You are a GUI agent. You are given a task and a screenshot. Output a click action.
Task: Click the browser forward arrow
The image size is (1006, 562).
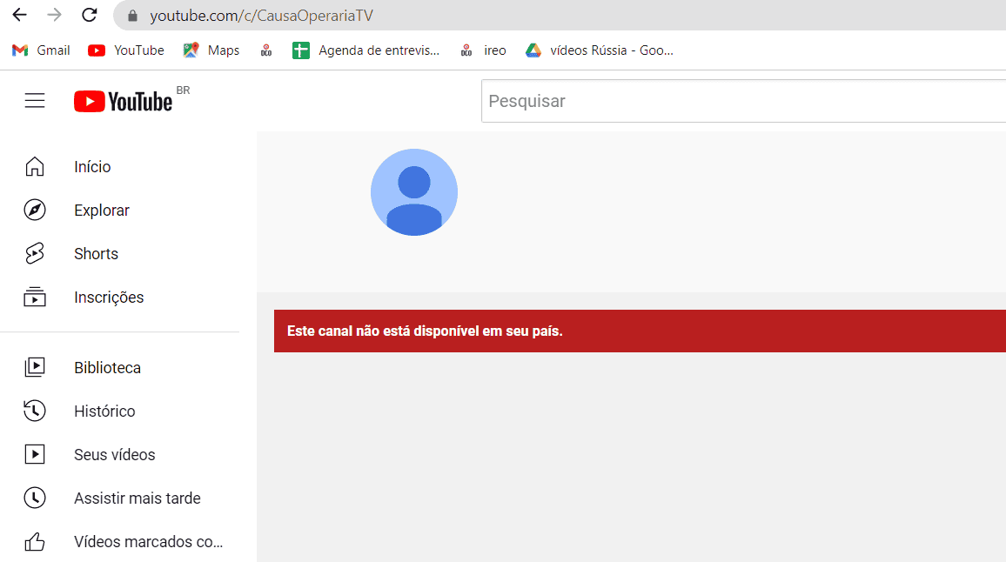54,15
